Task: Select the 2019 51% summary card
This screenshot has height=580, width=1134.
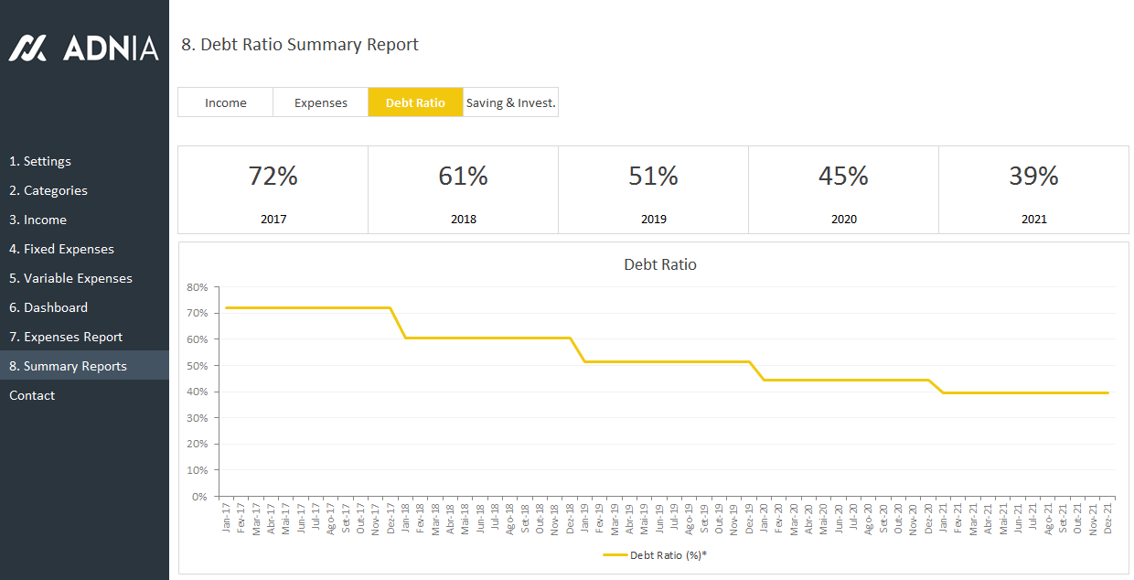Action: 653,189
